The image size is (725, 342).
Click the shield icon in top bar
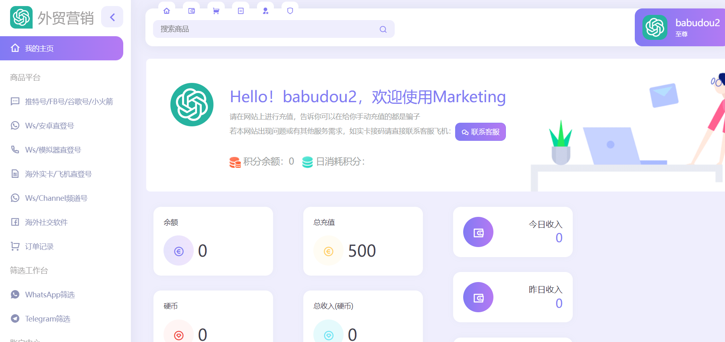point(290,11)
